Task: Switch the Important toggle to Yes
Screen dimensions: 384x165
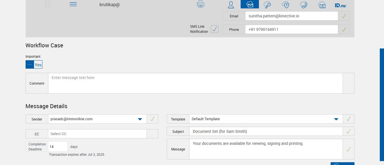Action: tap(38, 65)
